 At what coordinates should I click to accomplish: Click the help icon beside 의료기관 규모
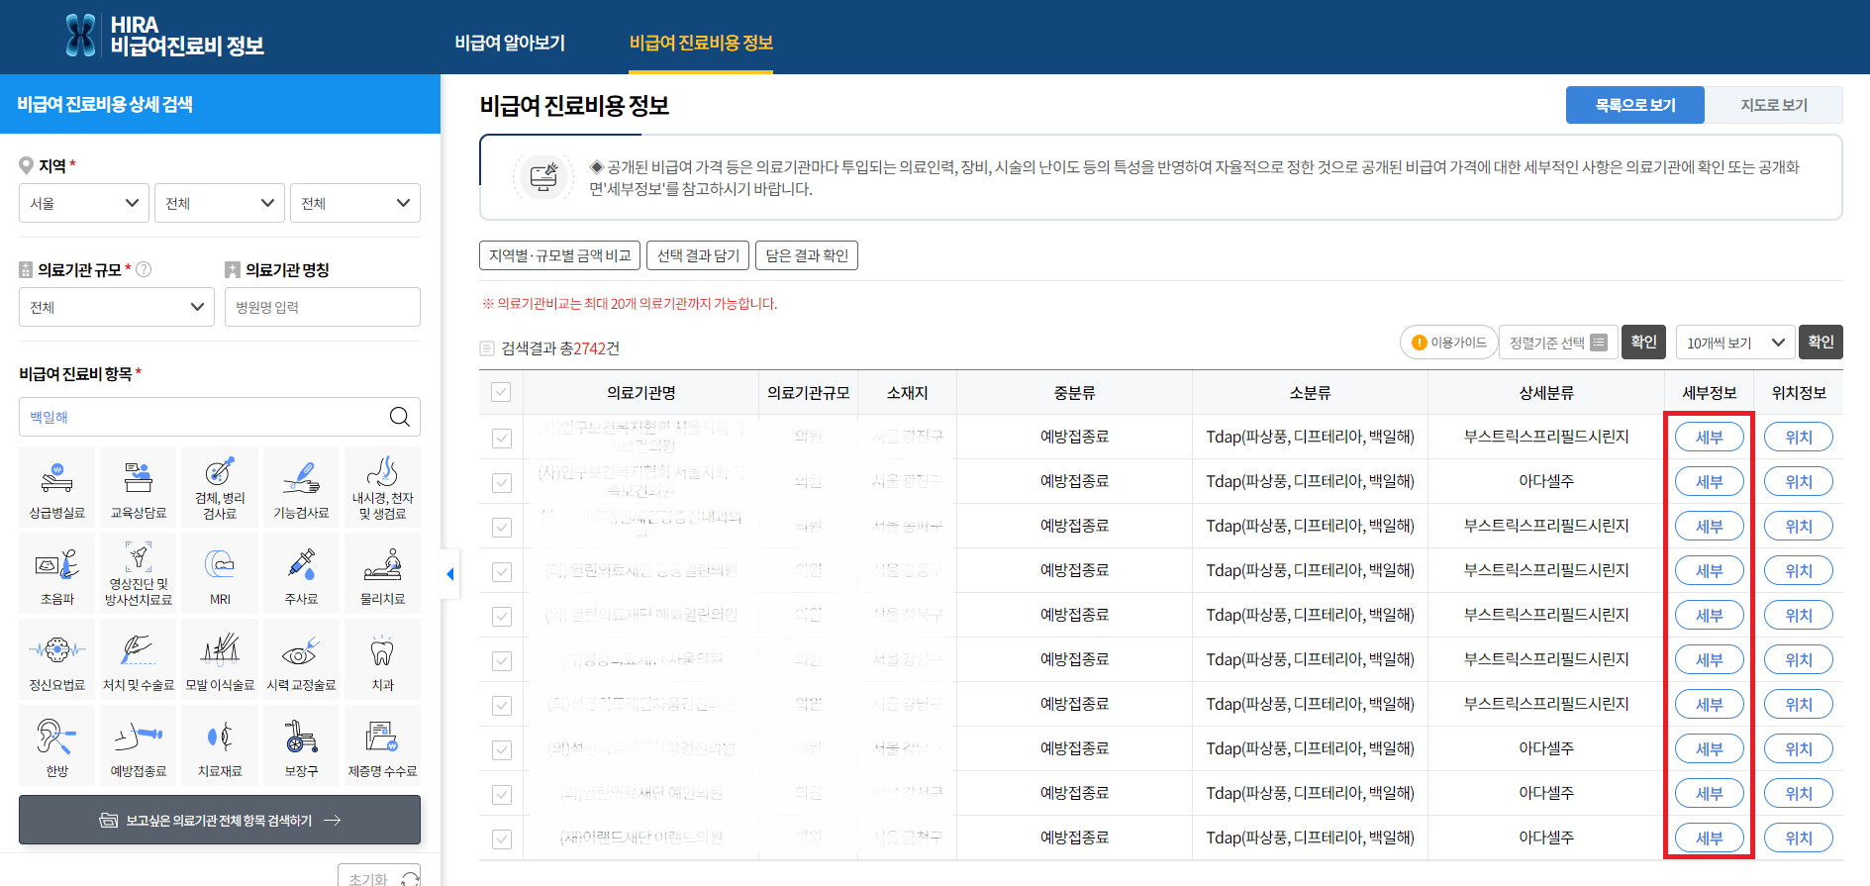(144, 269)
